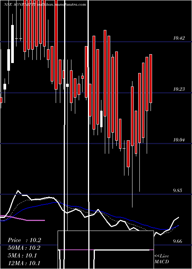
Task: Click the last red candlestick on the right
Action: (x=151, y=78)
